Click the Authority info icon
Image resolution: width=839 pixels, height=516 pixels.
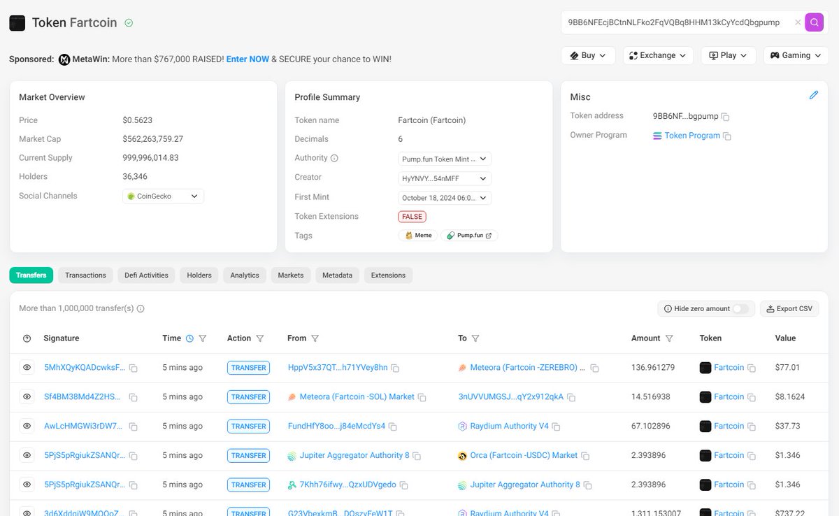point(334,158)
